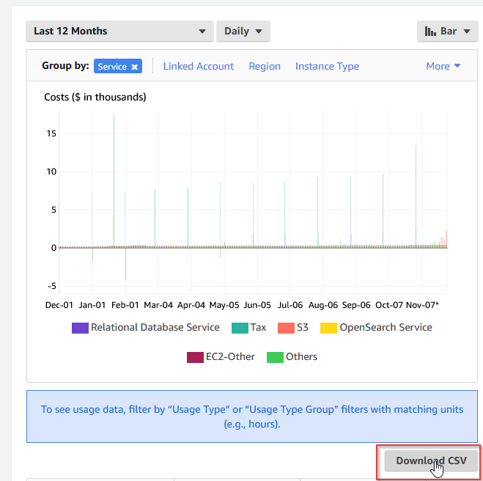Click the bar chart icon beside Bar
The width and height of the screenshot is (483, 481).
[x=430, y=31]
